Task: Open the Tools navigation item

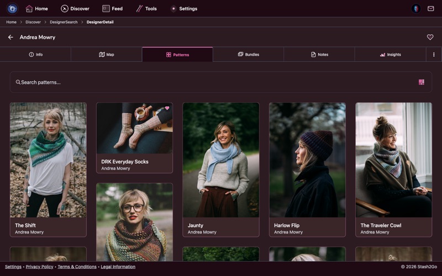Action: coord(146,9)
